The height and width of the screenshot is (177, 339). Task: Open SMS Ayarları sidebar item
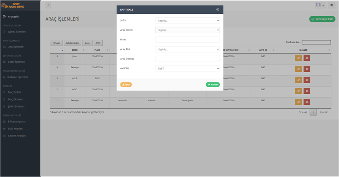point(15,129)
